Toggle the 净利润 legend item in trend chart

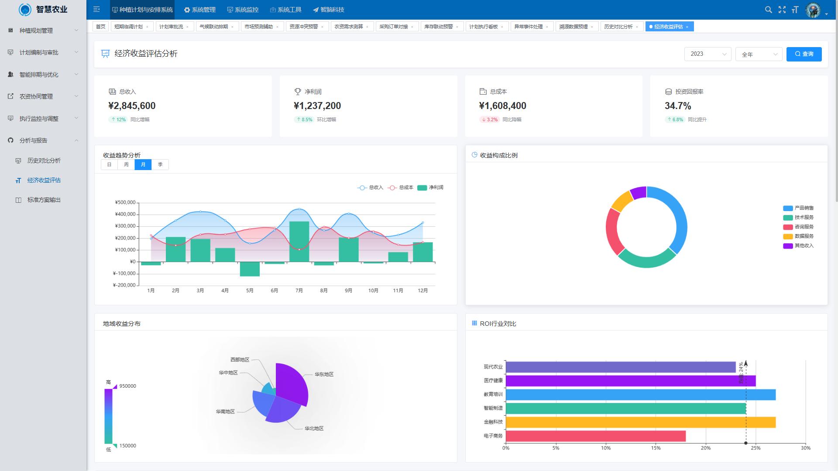point(430,188)
